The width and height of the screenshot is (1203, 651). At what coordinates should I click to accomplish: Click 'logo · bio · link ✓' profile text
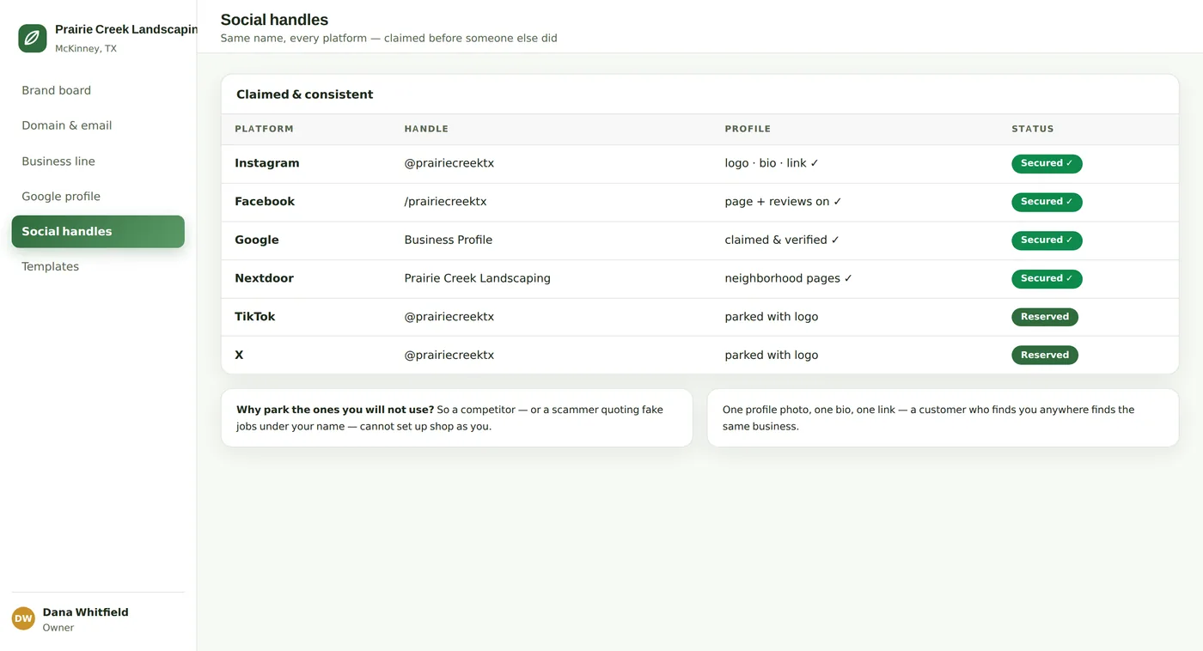(x=772, y=163)
